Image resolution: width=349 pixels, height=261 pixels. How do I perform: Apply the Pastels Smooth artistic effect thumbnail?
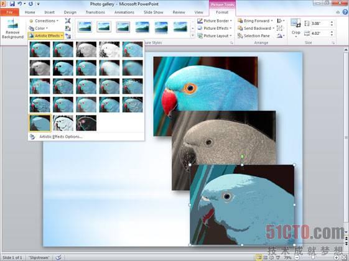click(x=109, y=104)
